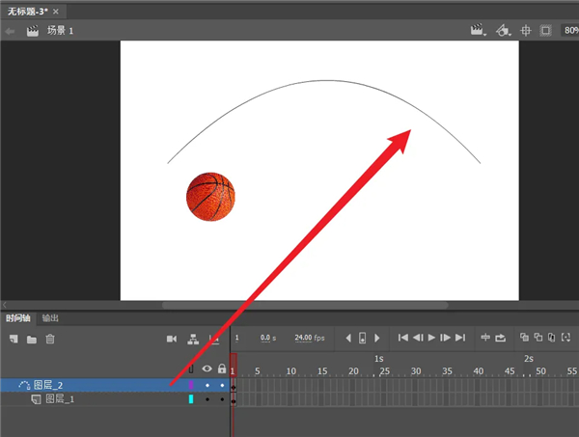Click the new layer icon in timeline
Image resolution: width=579 pixels, height=437 pixels.
click(x=14, y=339)
